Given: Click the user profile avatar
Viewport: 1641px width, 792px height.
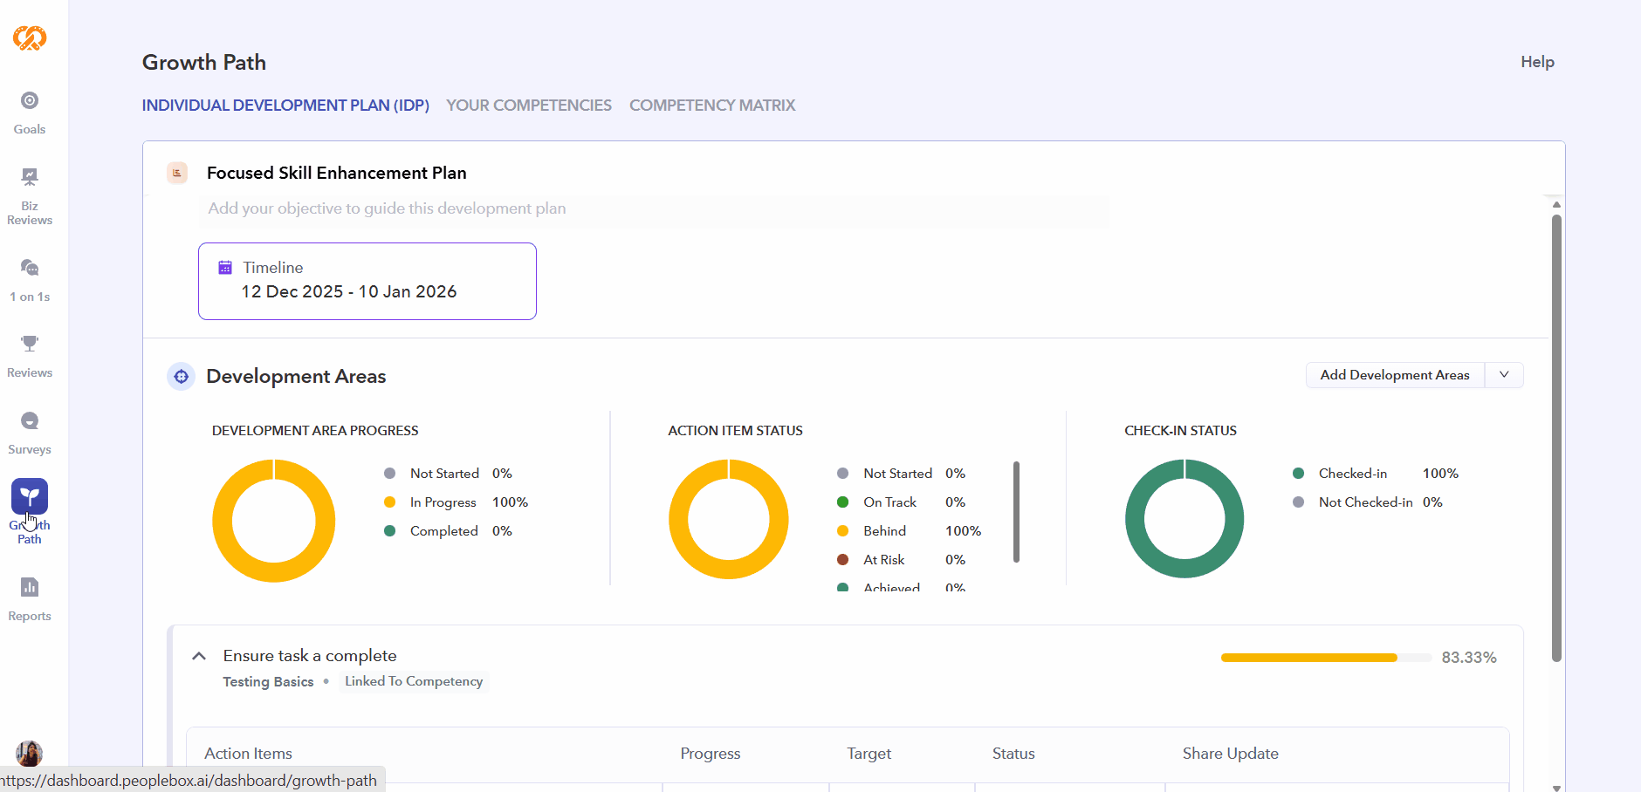Looking at the screenshot, I should tap(30, 753).
